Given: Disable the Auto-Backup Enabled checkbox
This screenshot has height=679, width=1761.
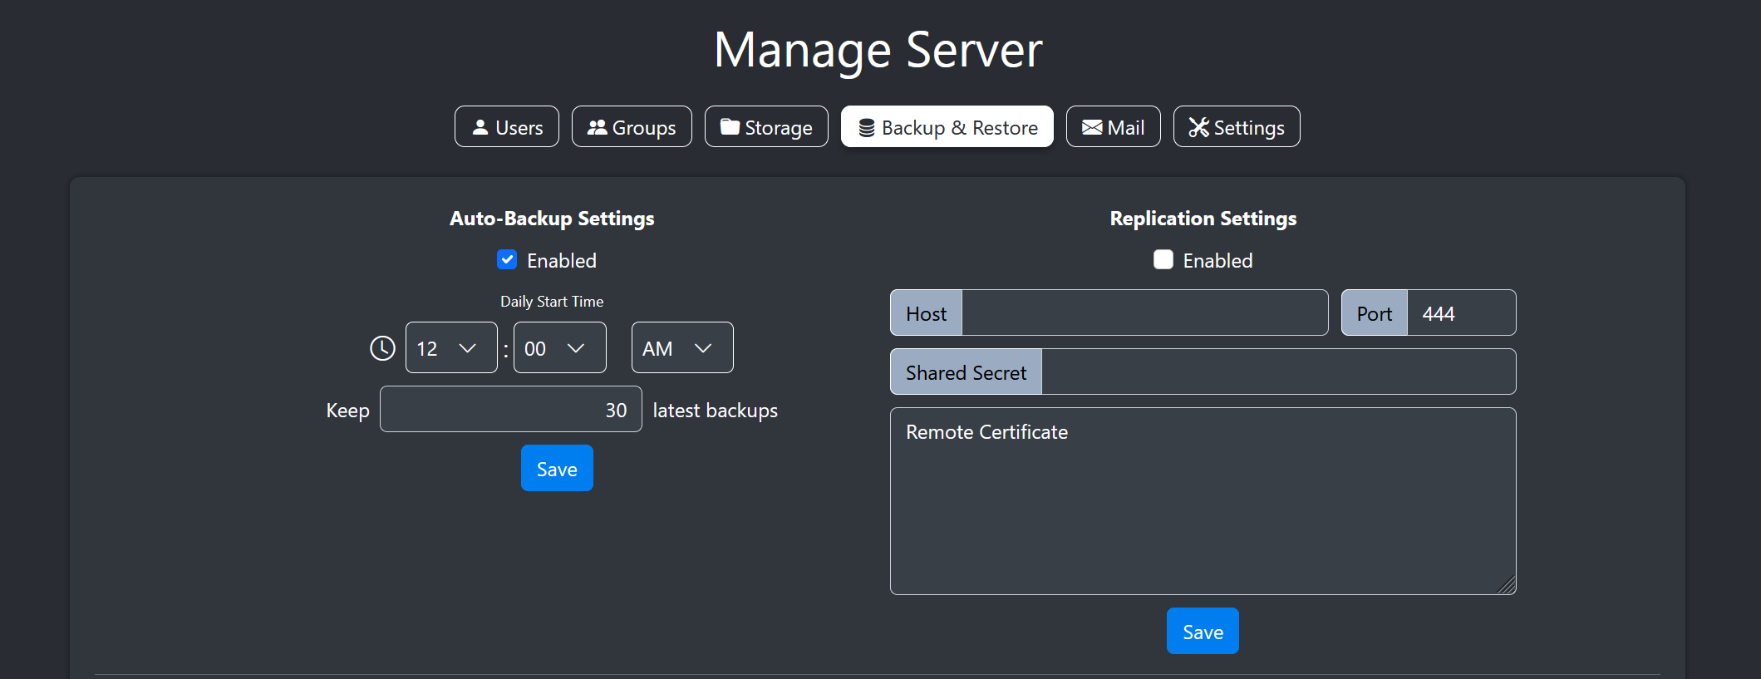Looking at the screenshot, I should [507, 259].
